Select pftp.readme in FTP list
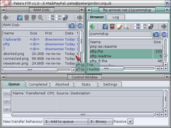The image size is (171, 128). (x=126, y=56)
